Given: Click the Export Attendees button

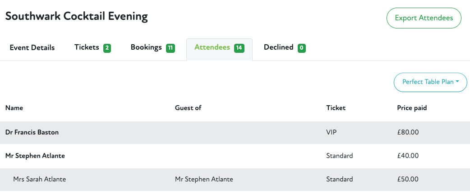Looking at the screenshot, I should [424, 18].
